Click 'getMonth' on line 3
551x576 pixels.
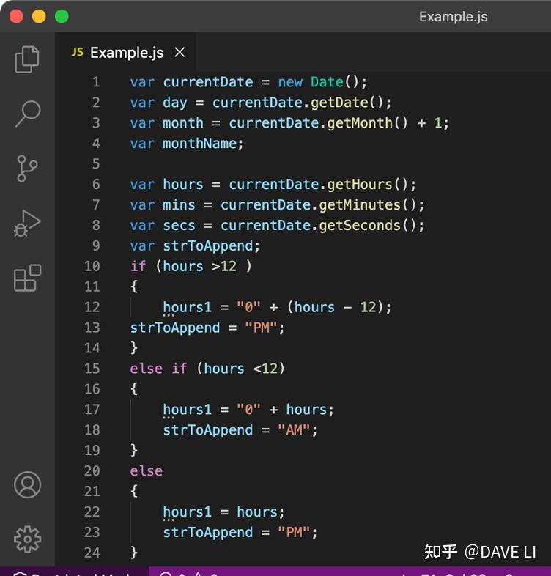[x=360, y=122]
